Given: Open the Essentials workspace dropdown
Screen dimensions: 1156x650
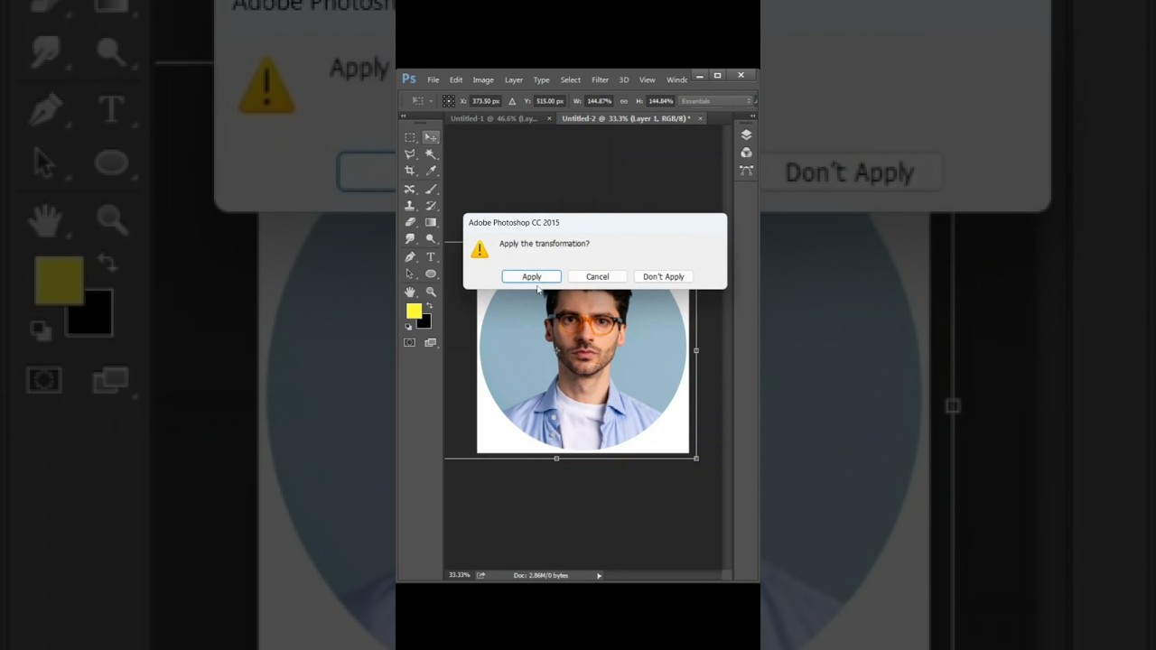Looking at the screenshot, I should pos(714,101).
